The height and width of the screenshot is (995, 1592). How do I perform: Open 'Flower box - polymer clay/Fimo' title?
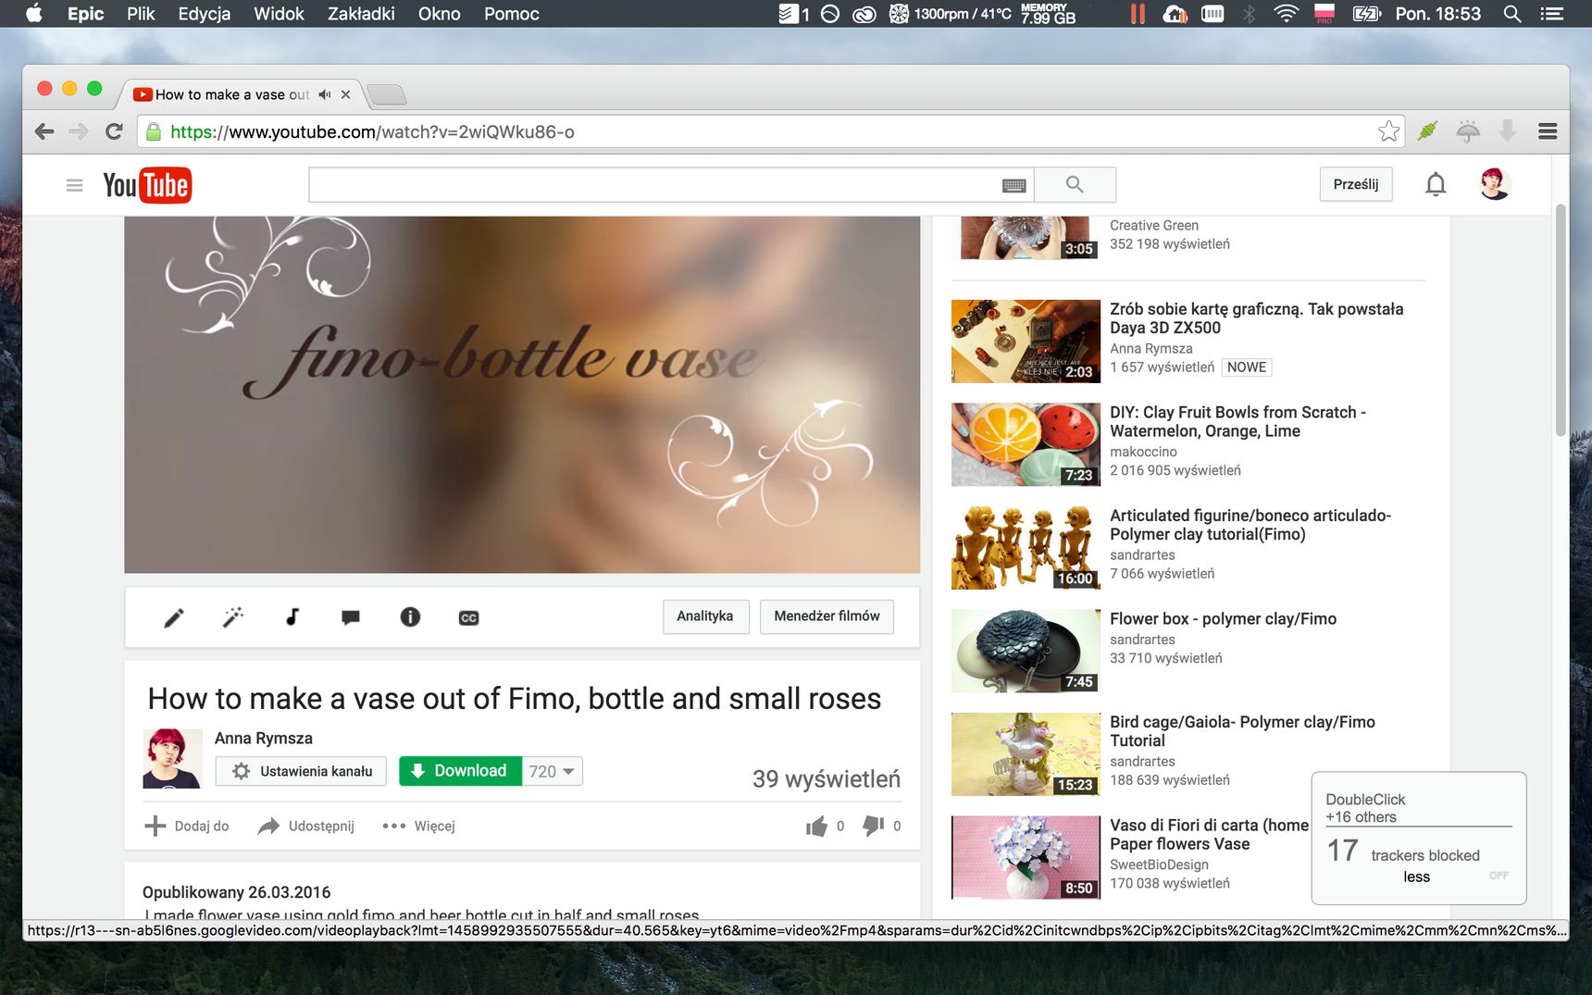pyautogui.click(x=1223, y=618)
